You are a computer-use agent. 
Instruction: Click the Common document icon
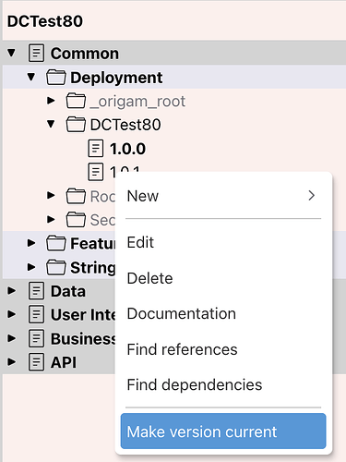pos(36,53)
